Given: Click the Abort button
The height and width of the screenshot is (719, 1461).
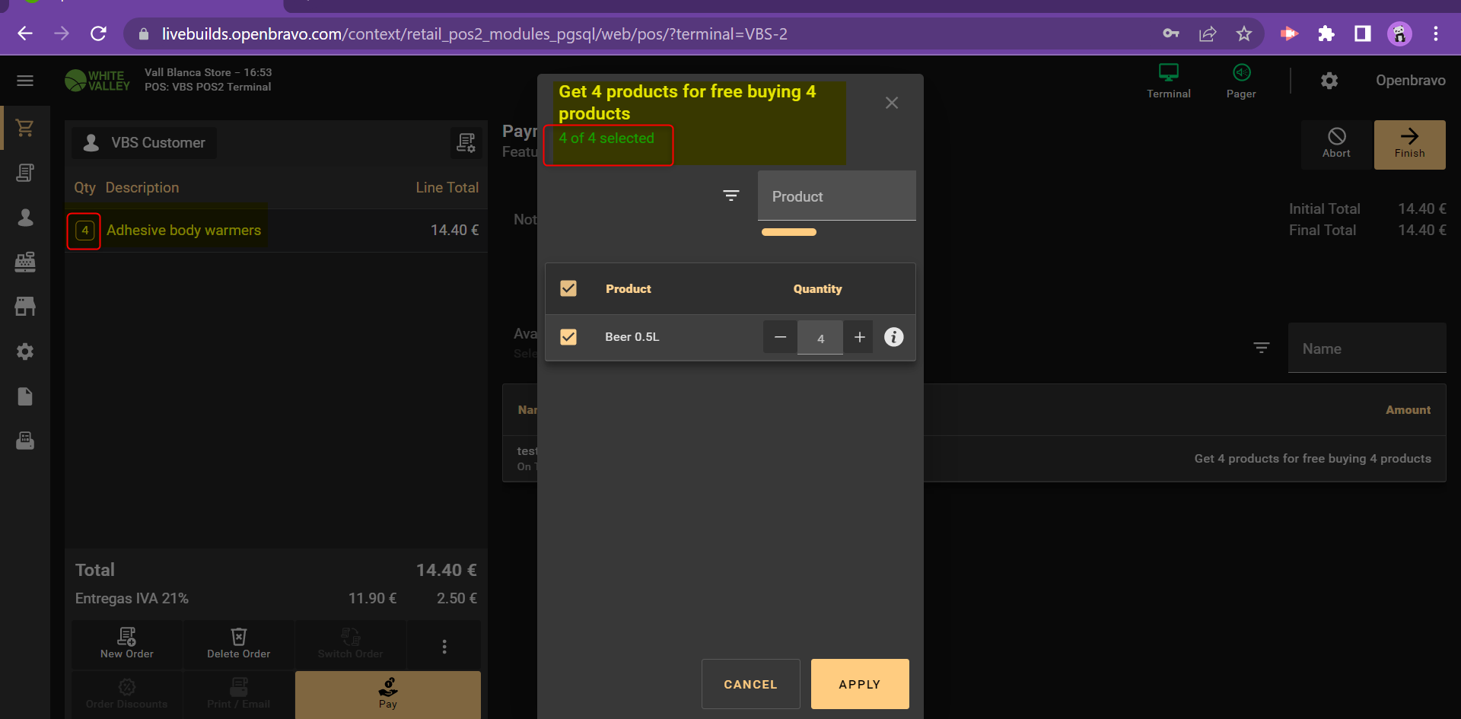Looking at the screenshot, I should [x=1336, y=144].
